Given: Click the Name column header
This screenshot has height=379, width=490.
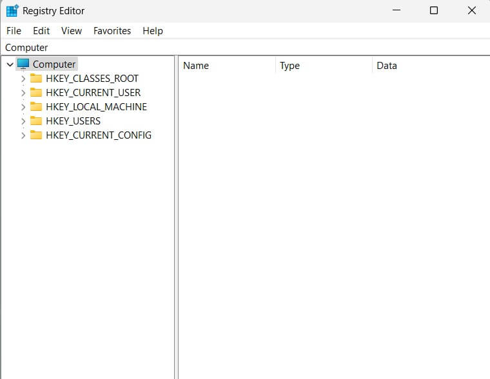Looking at the screenshot, I should [227, 66].
